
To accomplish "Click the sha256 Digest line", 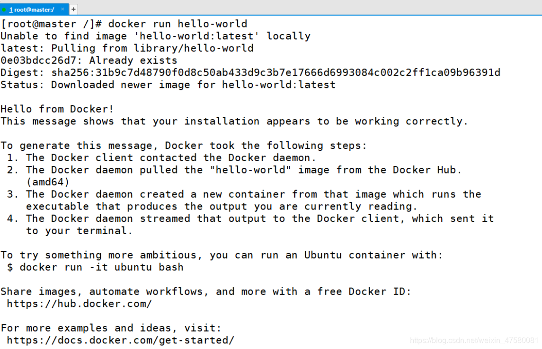I will coord(250,72).
